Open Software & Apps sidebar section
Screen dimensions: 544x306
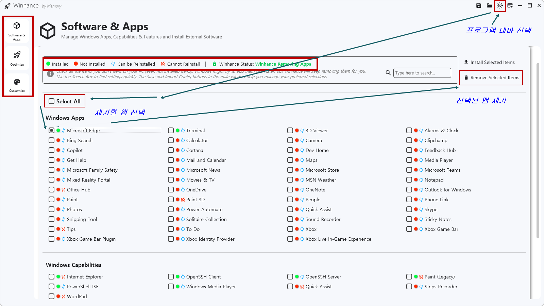[x=17, y=31]
